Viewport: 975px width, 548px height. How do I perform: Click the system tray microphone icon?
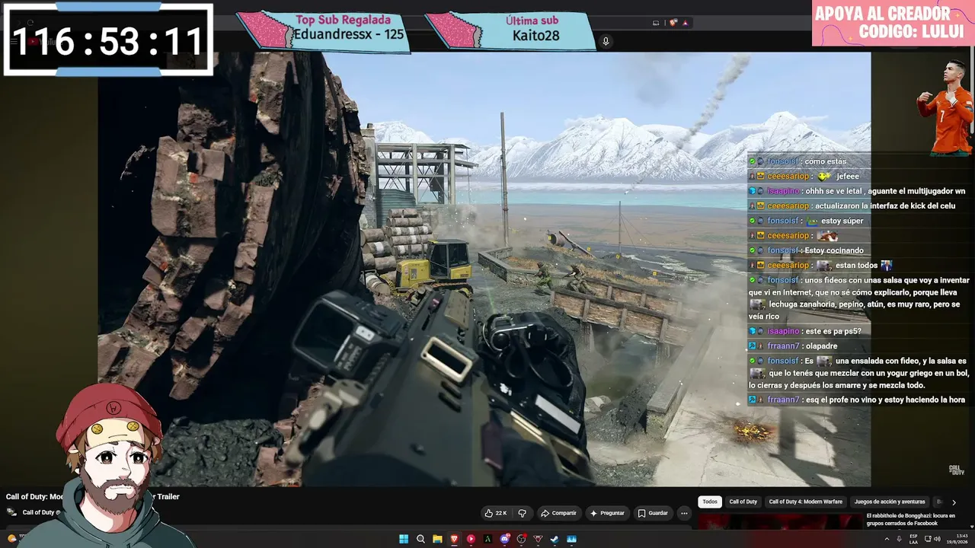click(899, 539)
